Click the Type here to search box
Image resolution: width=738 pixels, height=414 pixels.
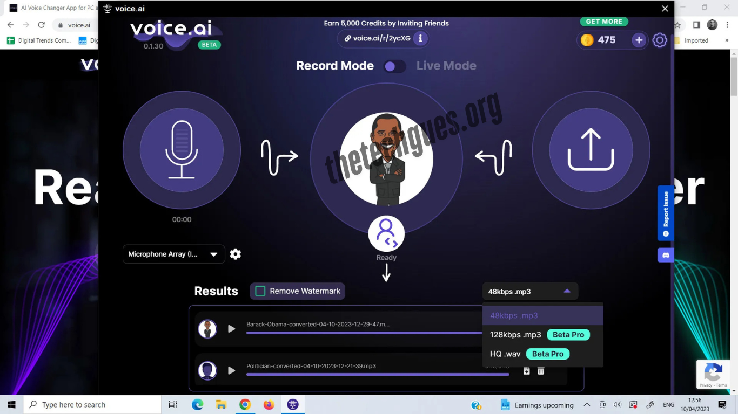click(93, 405)
